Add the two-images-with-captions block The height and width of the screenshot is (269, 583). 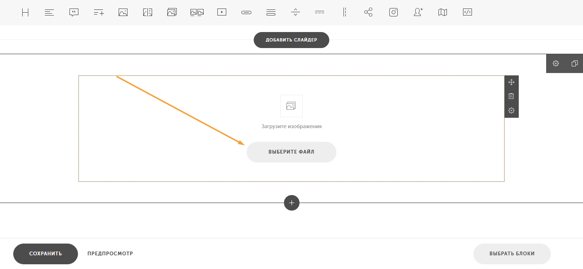coord(197,13)
